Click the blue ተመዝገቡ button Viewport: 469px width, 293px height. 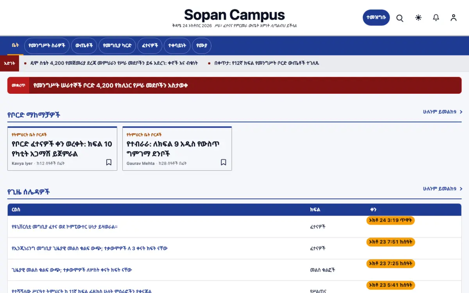[x=376, y=18]
